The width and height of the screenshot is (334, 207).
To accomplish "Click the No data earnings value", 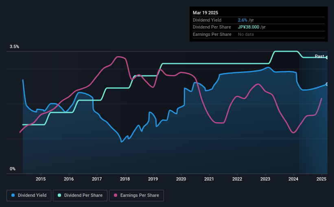I will click(246, 34).
